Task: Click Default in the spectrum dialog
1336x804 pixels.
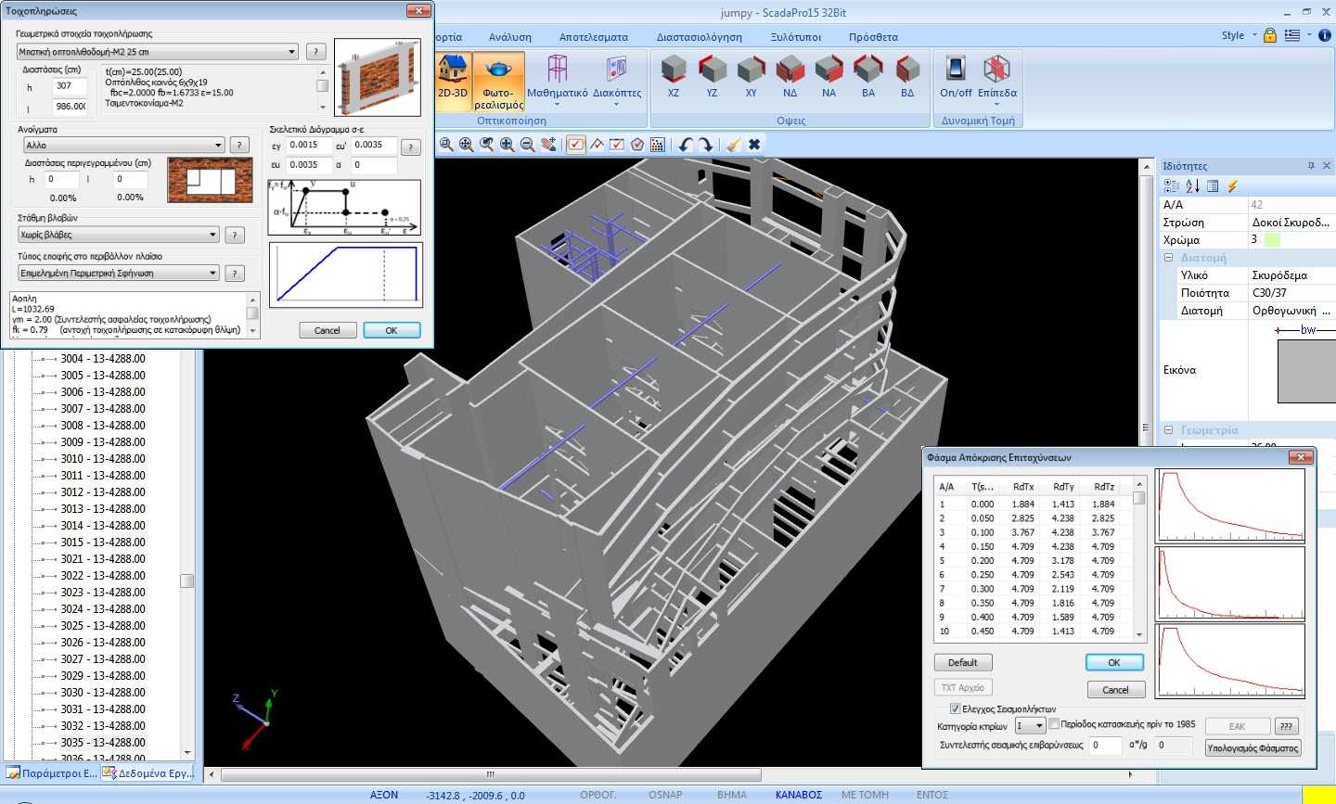Action: [962, 662]
